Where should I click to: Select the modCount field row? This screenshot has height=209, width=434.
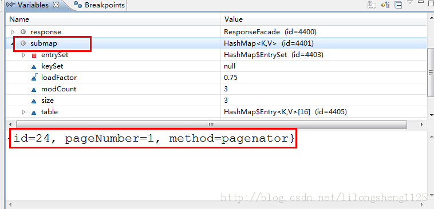(x=216, y=89)
